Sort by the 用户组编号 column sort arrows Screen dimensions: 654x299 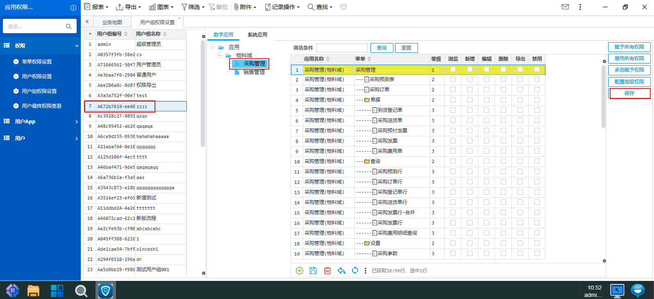pos(126,34)
